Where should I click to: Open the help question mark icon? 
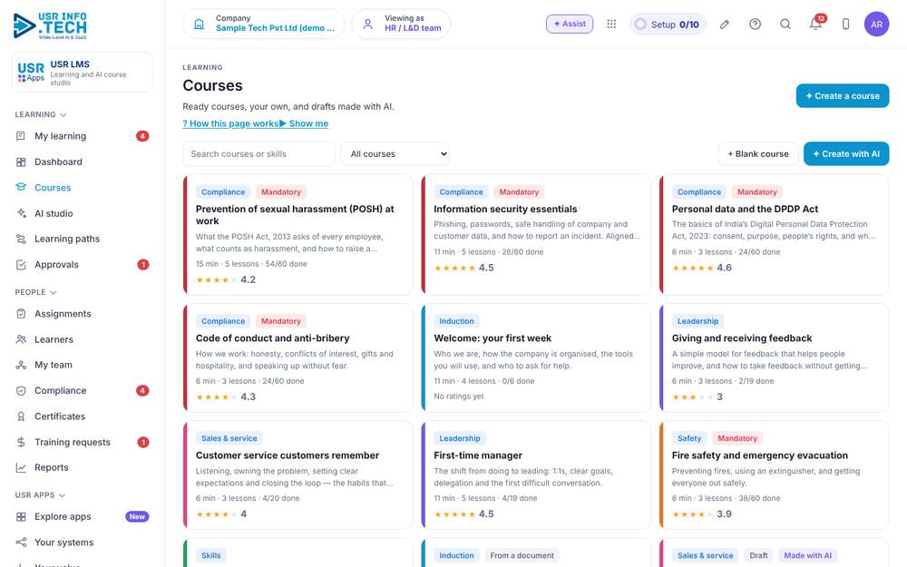755,24
